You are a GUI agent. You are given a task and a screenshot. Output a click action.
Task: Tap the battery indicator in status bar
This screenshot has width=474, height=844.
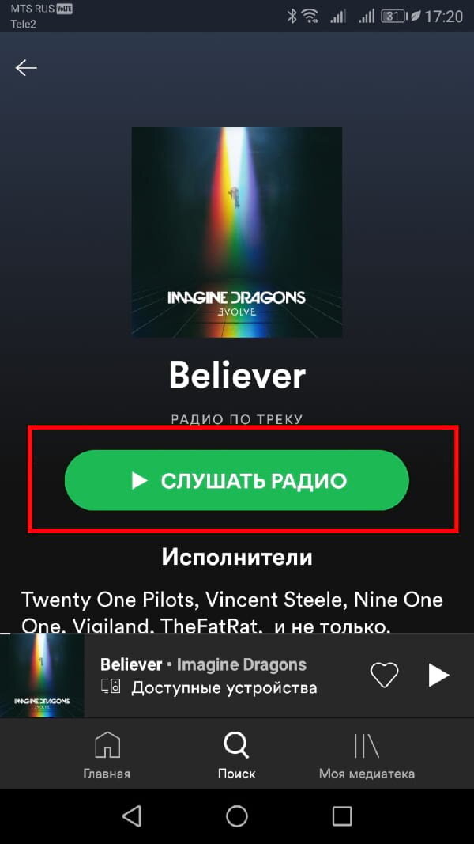tap(393, 17)
